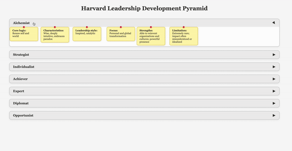The height and width of the screenshot is (151, 292).
Task: Expand the Strategist arrow icon
Action: click(x=274, y=55)
